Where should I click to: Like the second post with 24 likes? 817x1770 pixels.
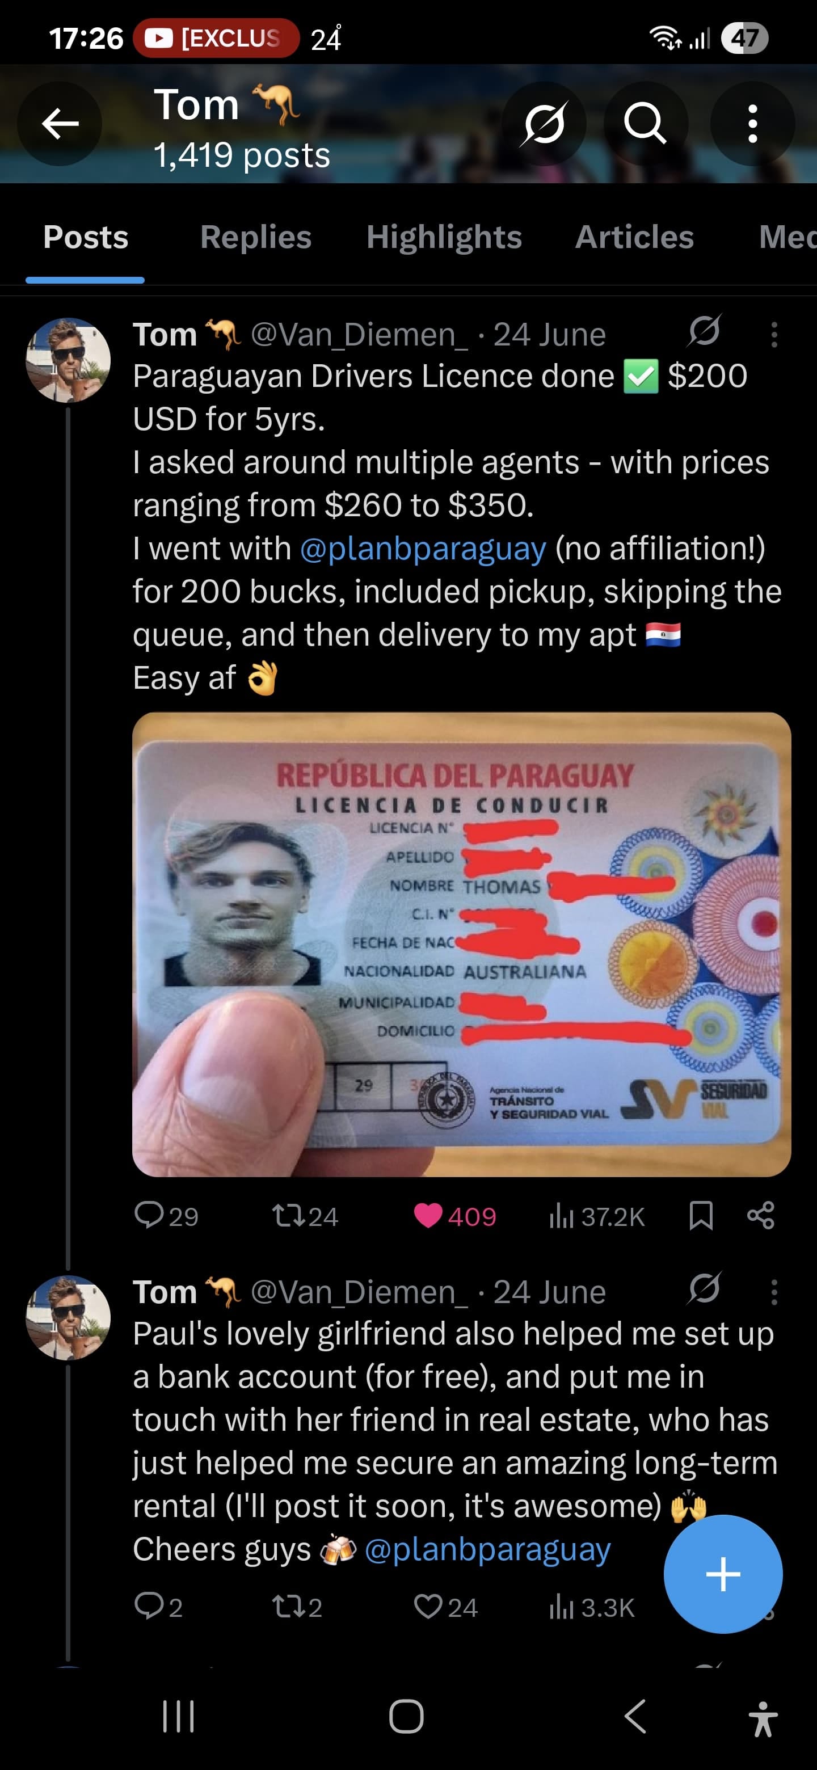445,1607
